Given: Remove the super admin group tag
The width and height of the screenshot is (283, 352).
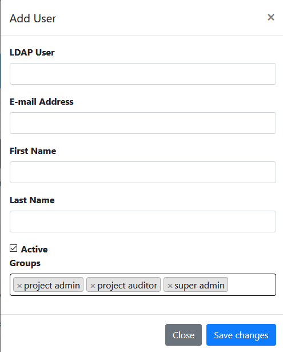Looking at the screenshot, I should (170, 286).
